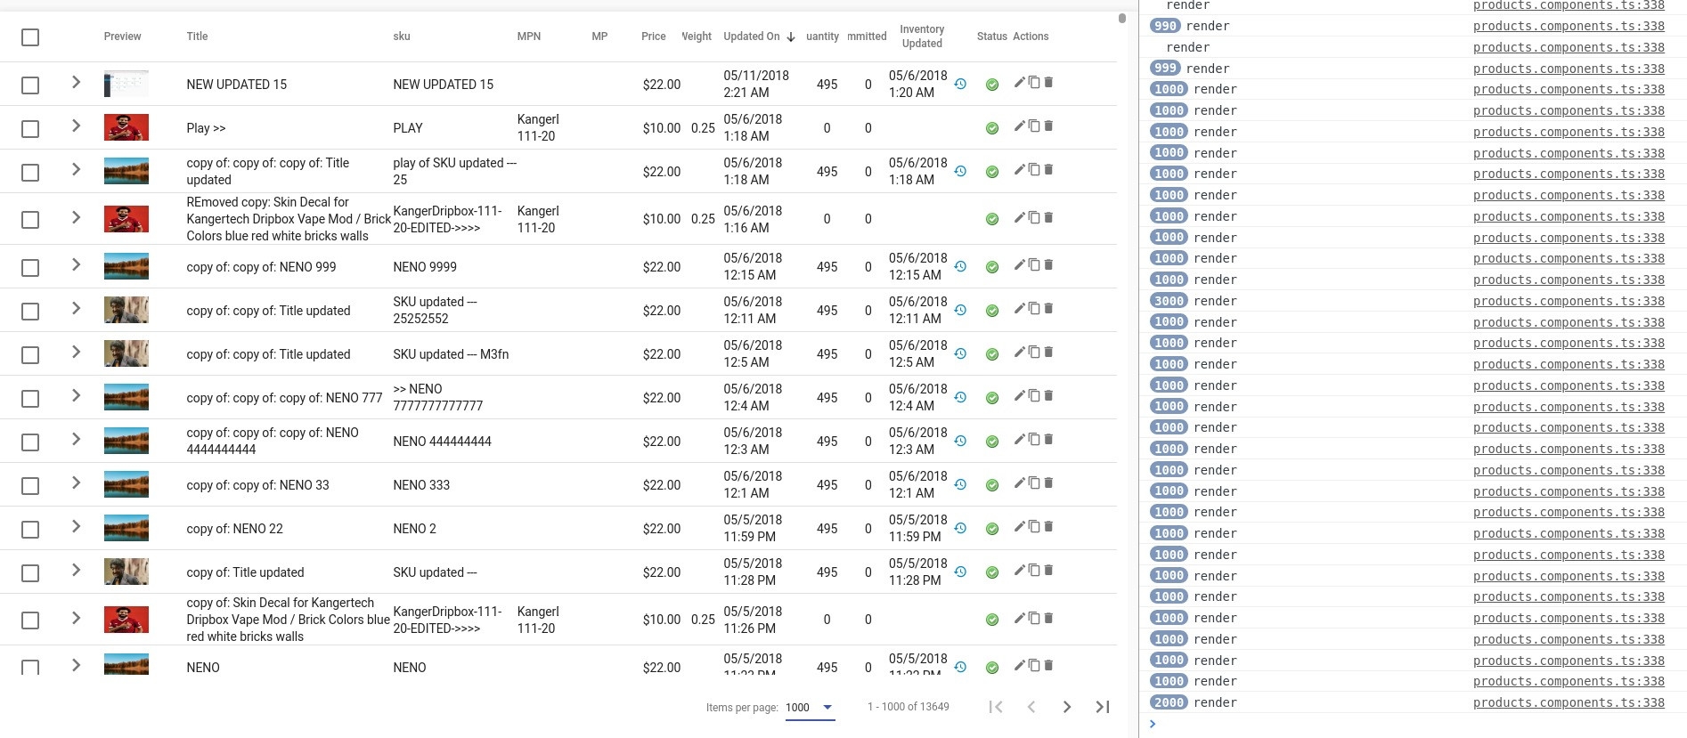The height and width of the screenshot is (738, 1687).
Task: Edit the NEW UPDATED 15 product
Action: coord(1019,82)
